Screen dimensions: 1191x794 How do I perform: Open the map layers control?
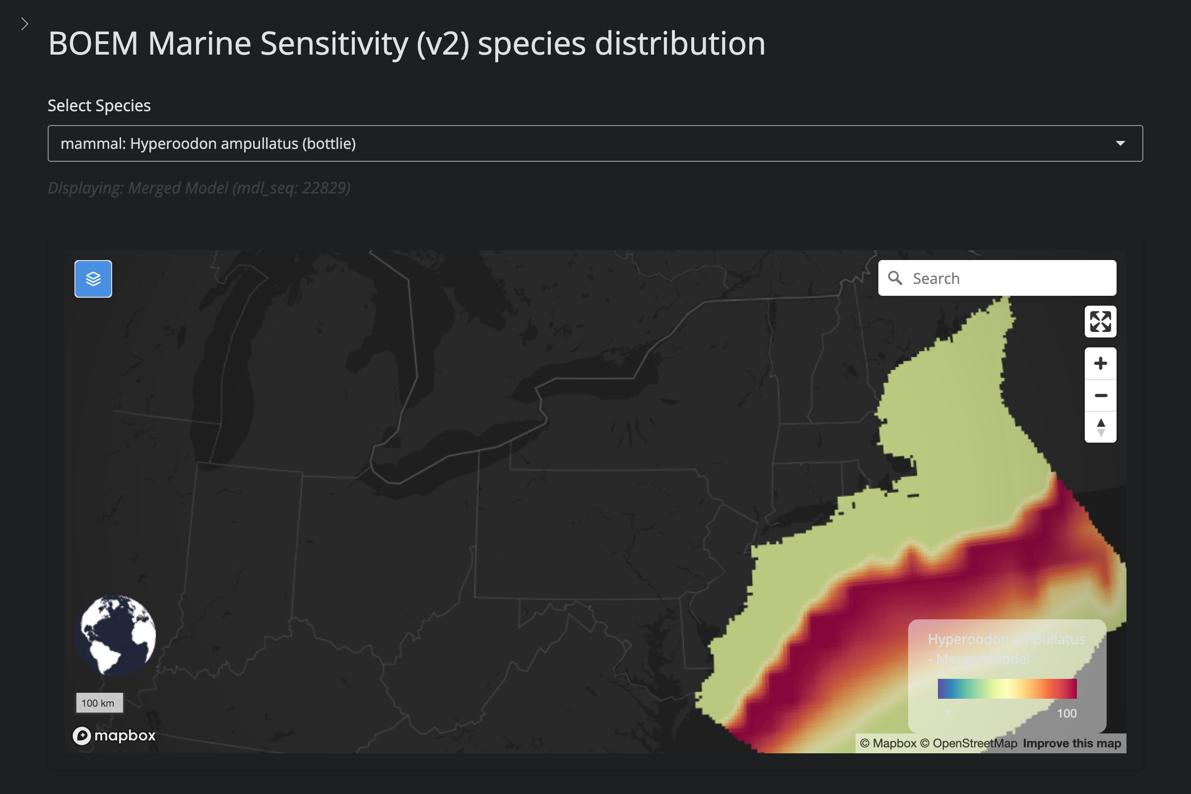(93, 279)
